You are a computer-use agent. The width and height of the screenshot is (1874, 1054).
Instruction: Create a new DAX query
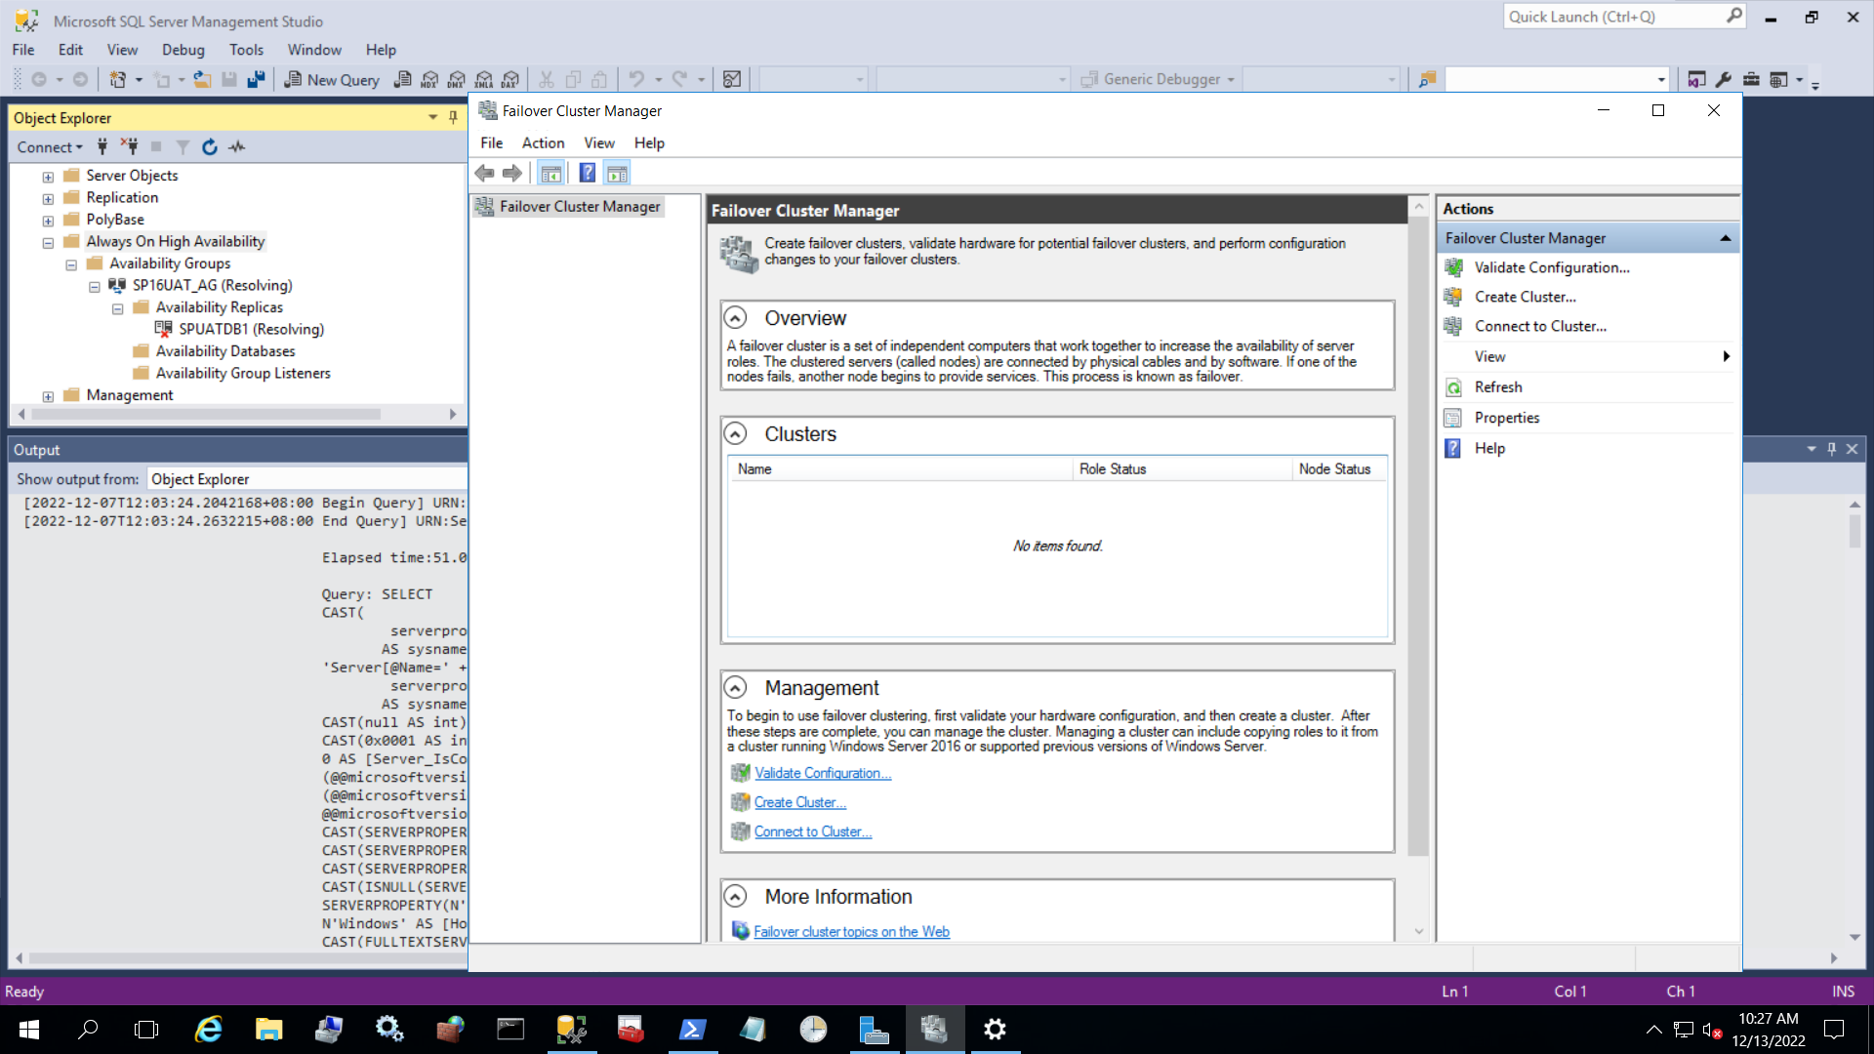point(511,79)
